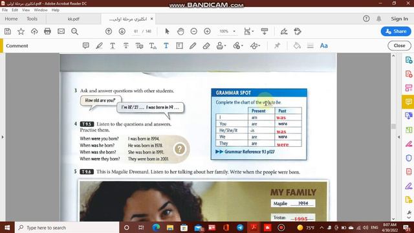
Task: Toggle the Keep tool selected pin
Action: (x=277, y=46)
